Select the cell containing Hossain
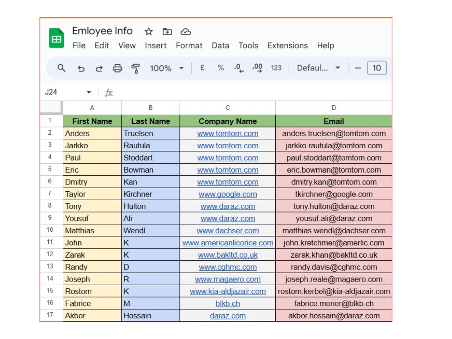Image resolution: width=452 pixels, height=339 pixels. point(151,315)
